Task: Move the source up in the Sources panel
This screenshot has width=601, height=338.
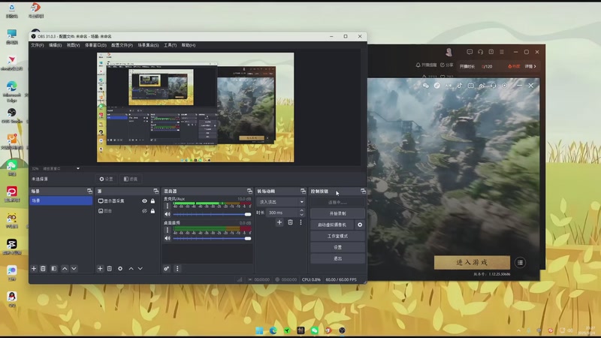Action: (x=131, y=269)
